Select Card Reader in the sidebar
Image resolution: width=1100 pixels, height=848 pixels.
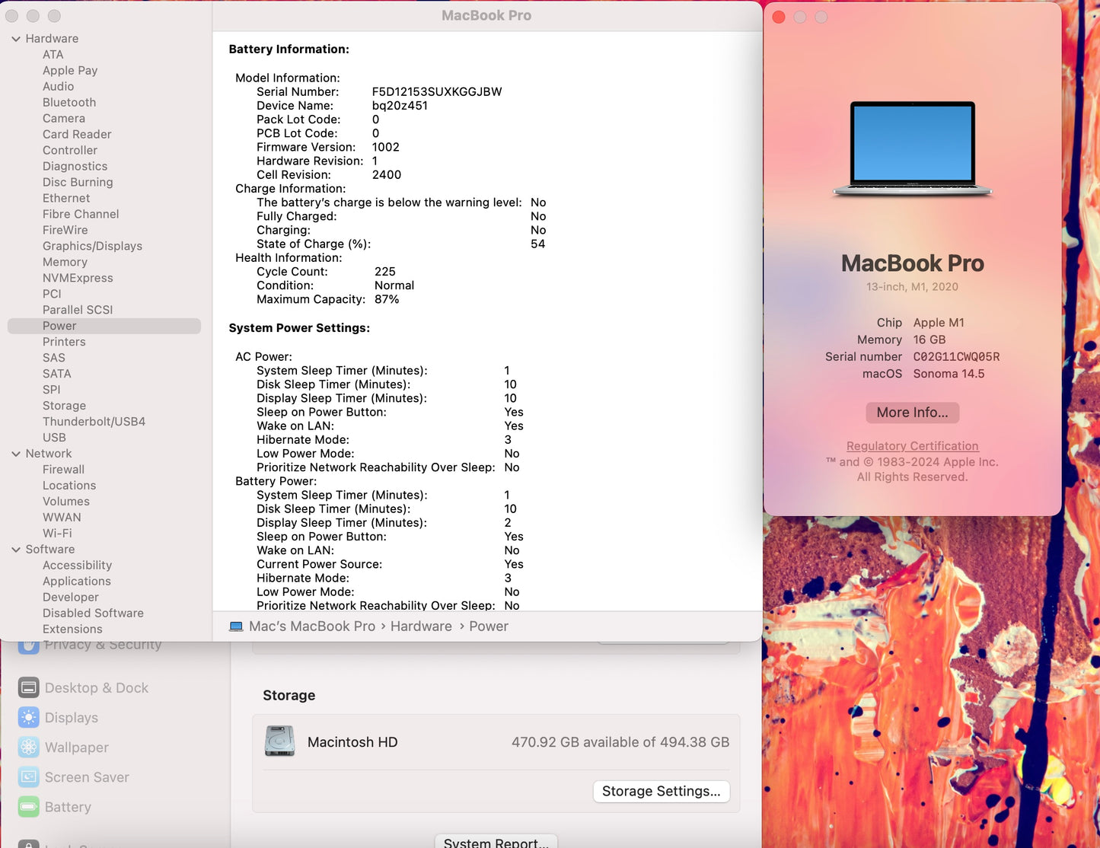click(77, 135)
